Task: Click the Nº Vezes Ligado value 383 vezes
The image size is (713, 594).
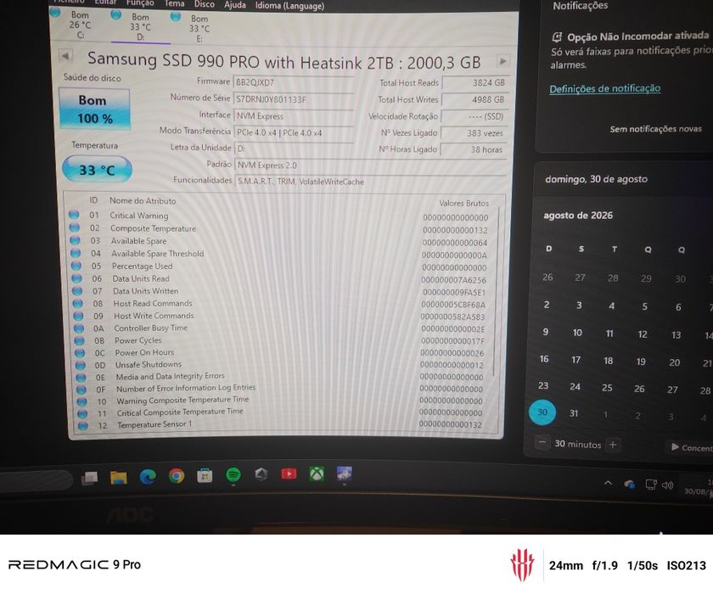Action: point(474,133)
